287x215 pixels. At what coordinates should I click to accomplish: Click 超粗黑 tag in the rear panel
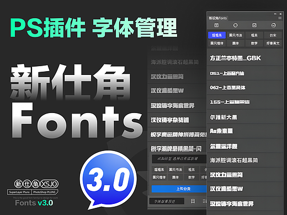(x=159, y=170)
